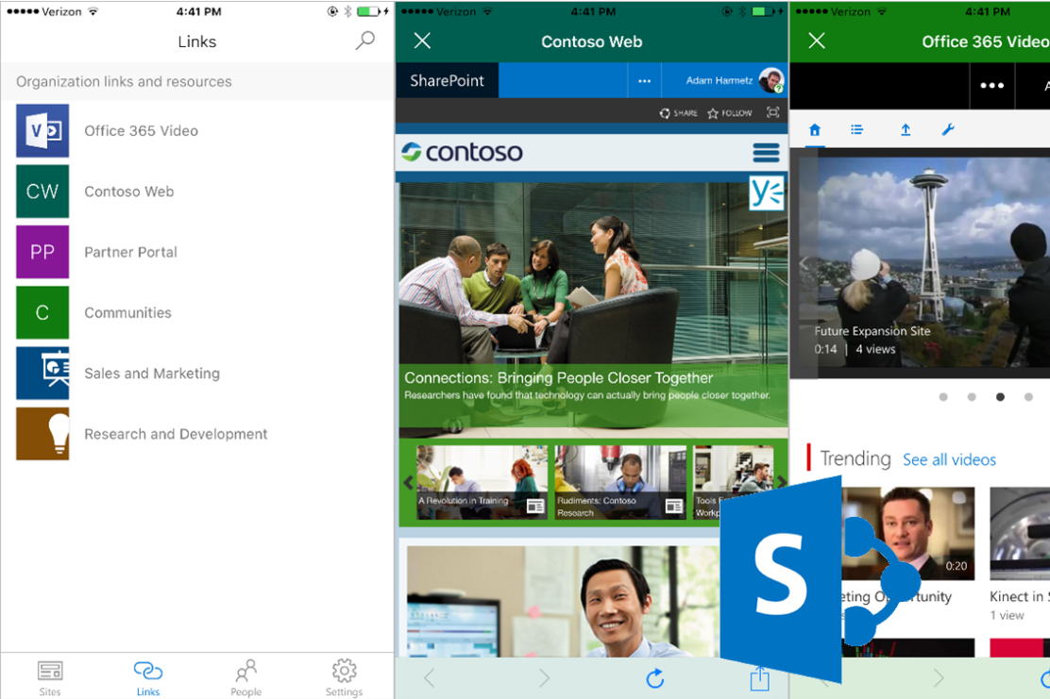Tap the Upload icon in Office 365 Video

(906, 129)
